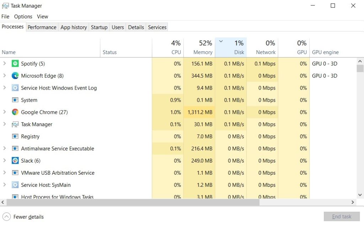Click the Slack process icon
The width and height of the screenshot is (364, 227).
(x=15, y=160)
